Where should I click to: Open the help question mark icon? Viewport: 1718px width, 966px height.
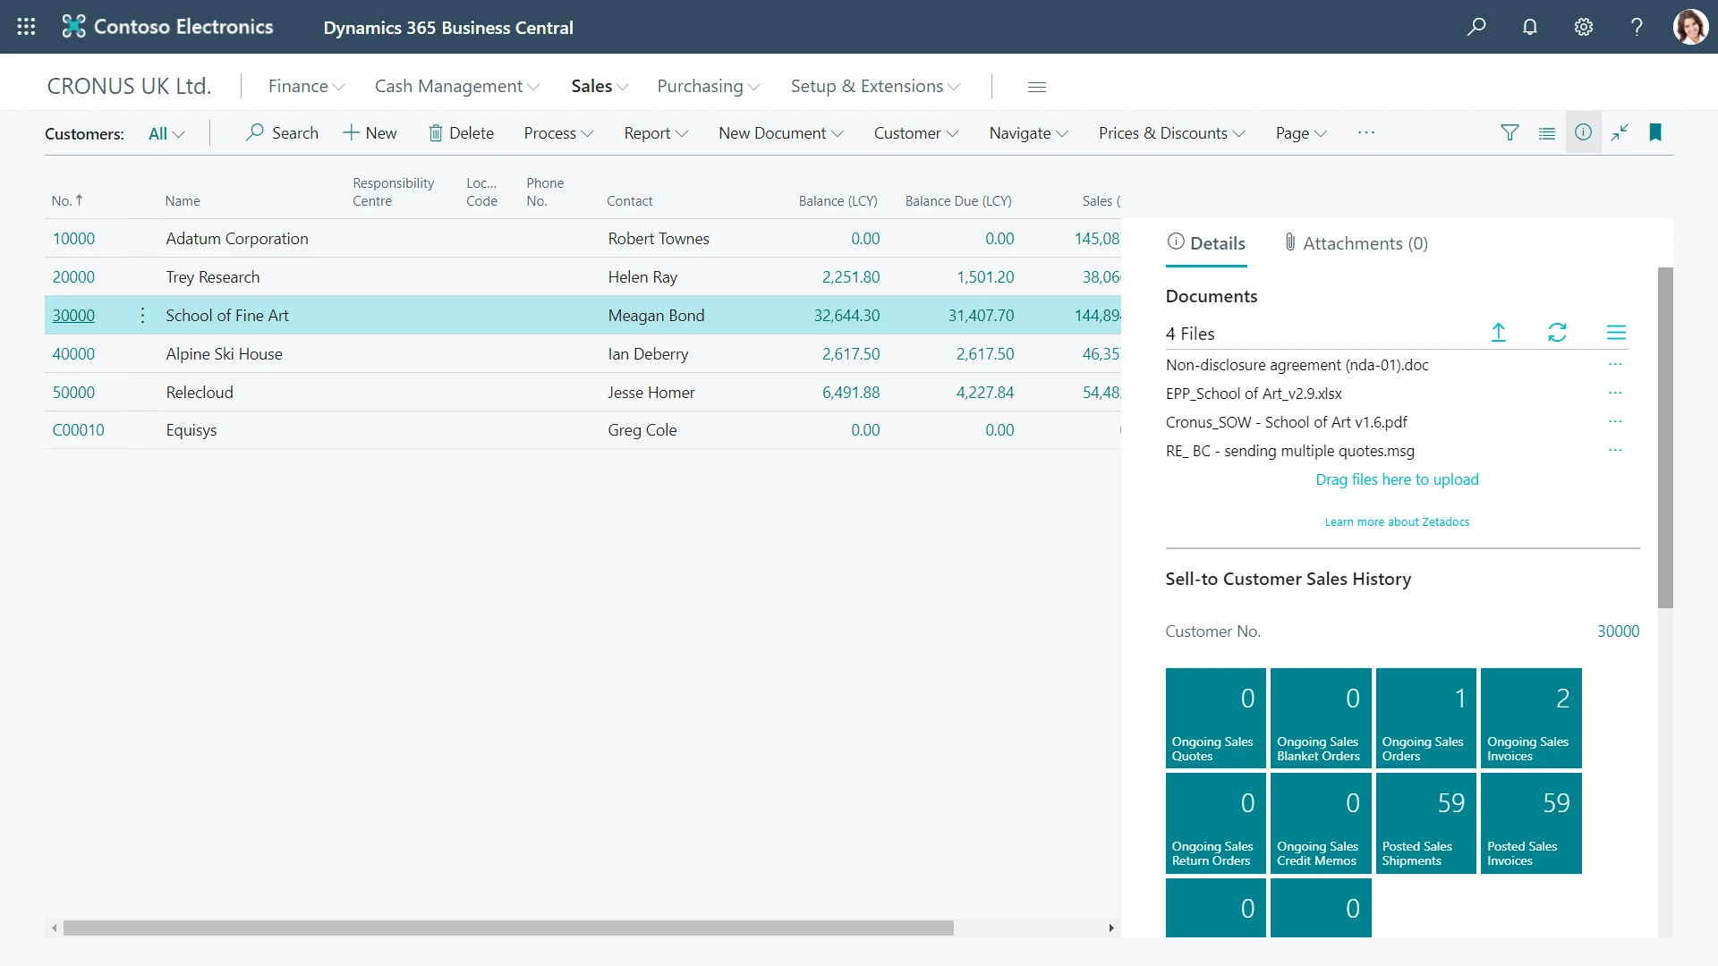tap(1637, 27)
